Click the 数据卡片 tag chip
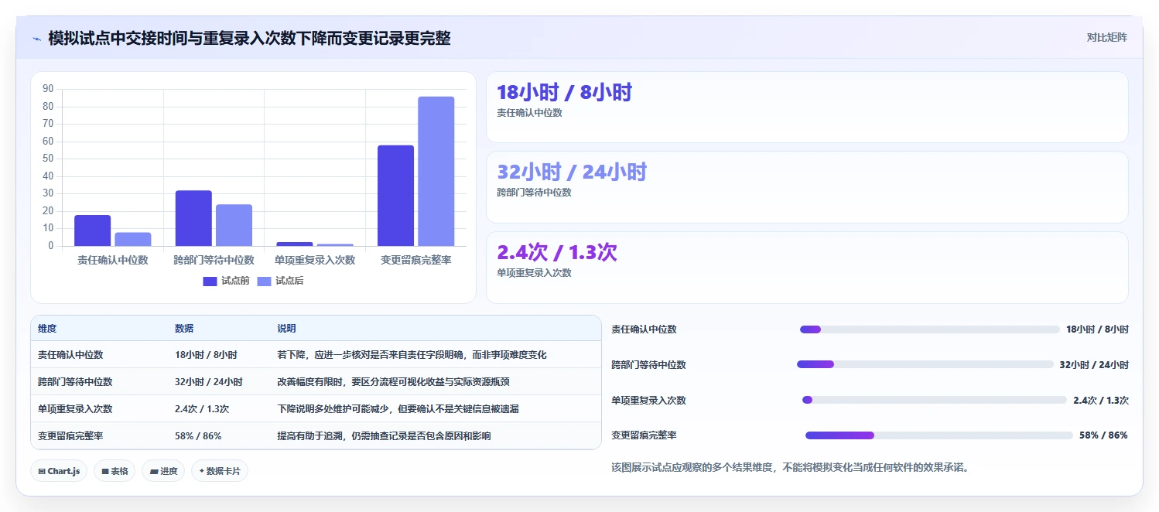Viewport: 1159px width, 512px height. coord(220,471)
